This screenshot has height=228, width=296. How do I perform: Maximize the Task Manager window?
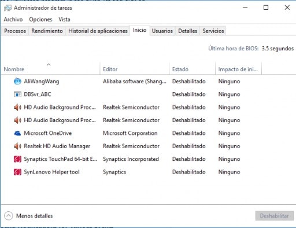(x=266, y=8)
